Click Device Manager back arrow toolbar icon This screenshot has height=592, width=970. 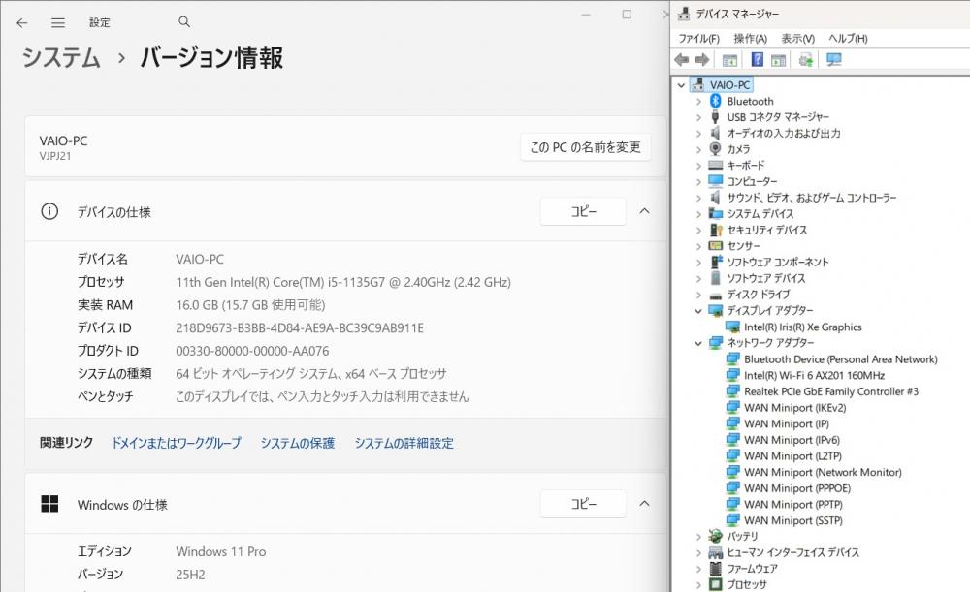click(682, 60)
